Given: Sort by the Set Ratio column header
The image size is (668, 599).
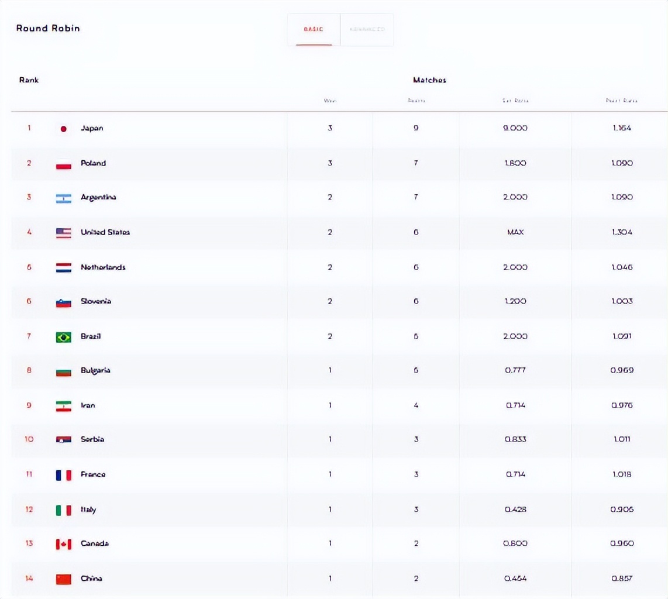Looking at the screenshot, I should [515, 101].
